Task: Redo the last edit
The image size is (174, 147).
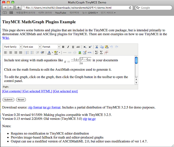Action: point(117,47)
